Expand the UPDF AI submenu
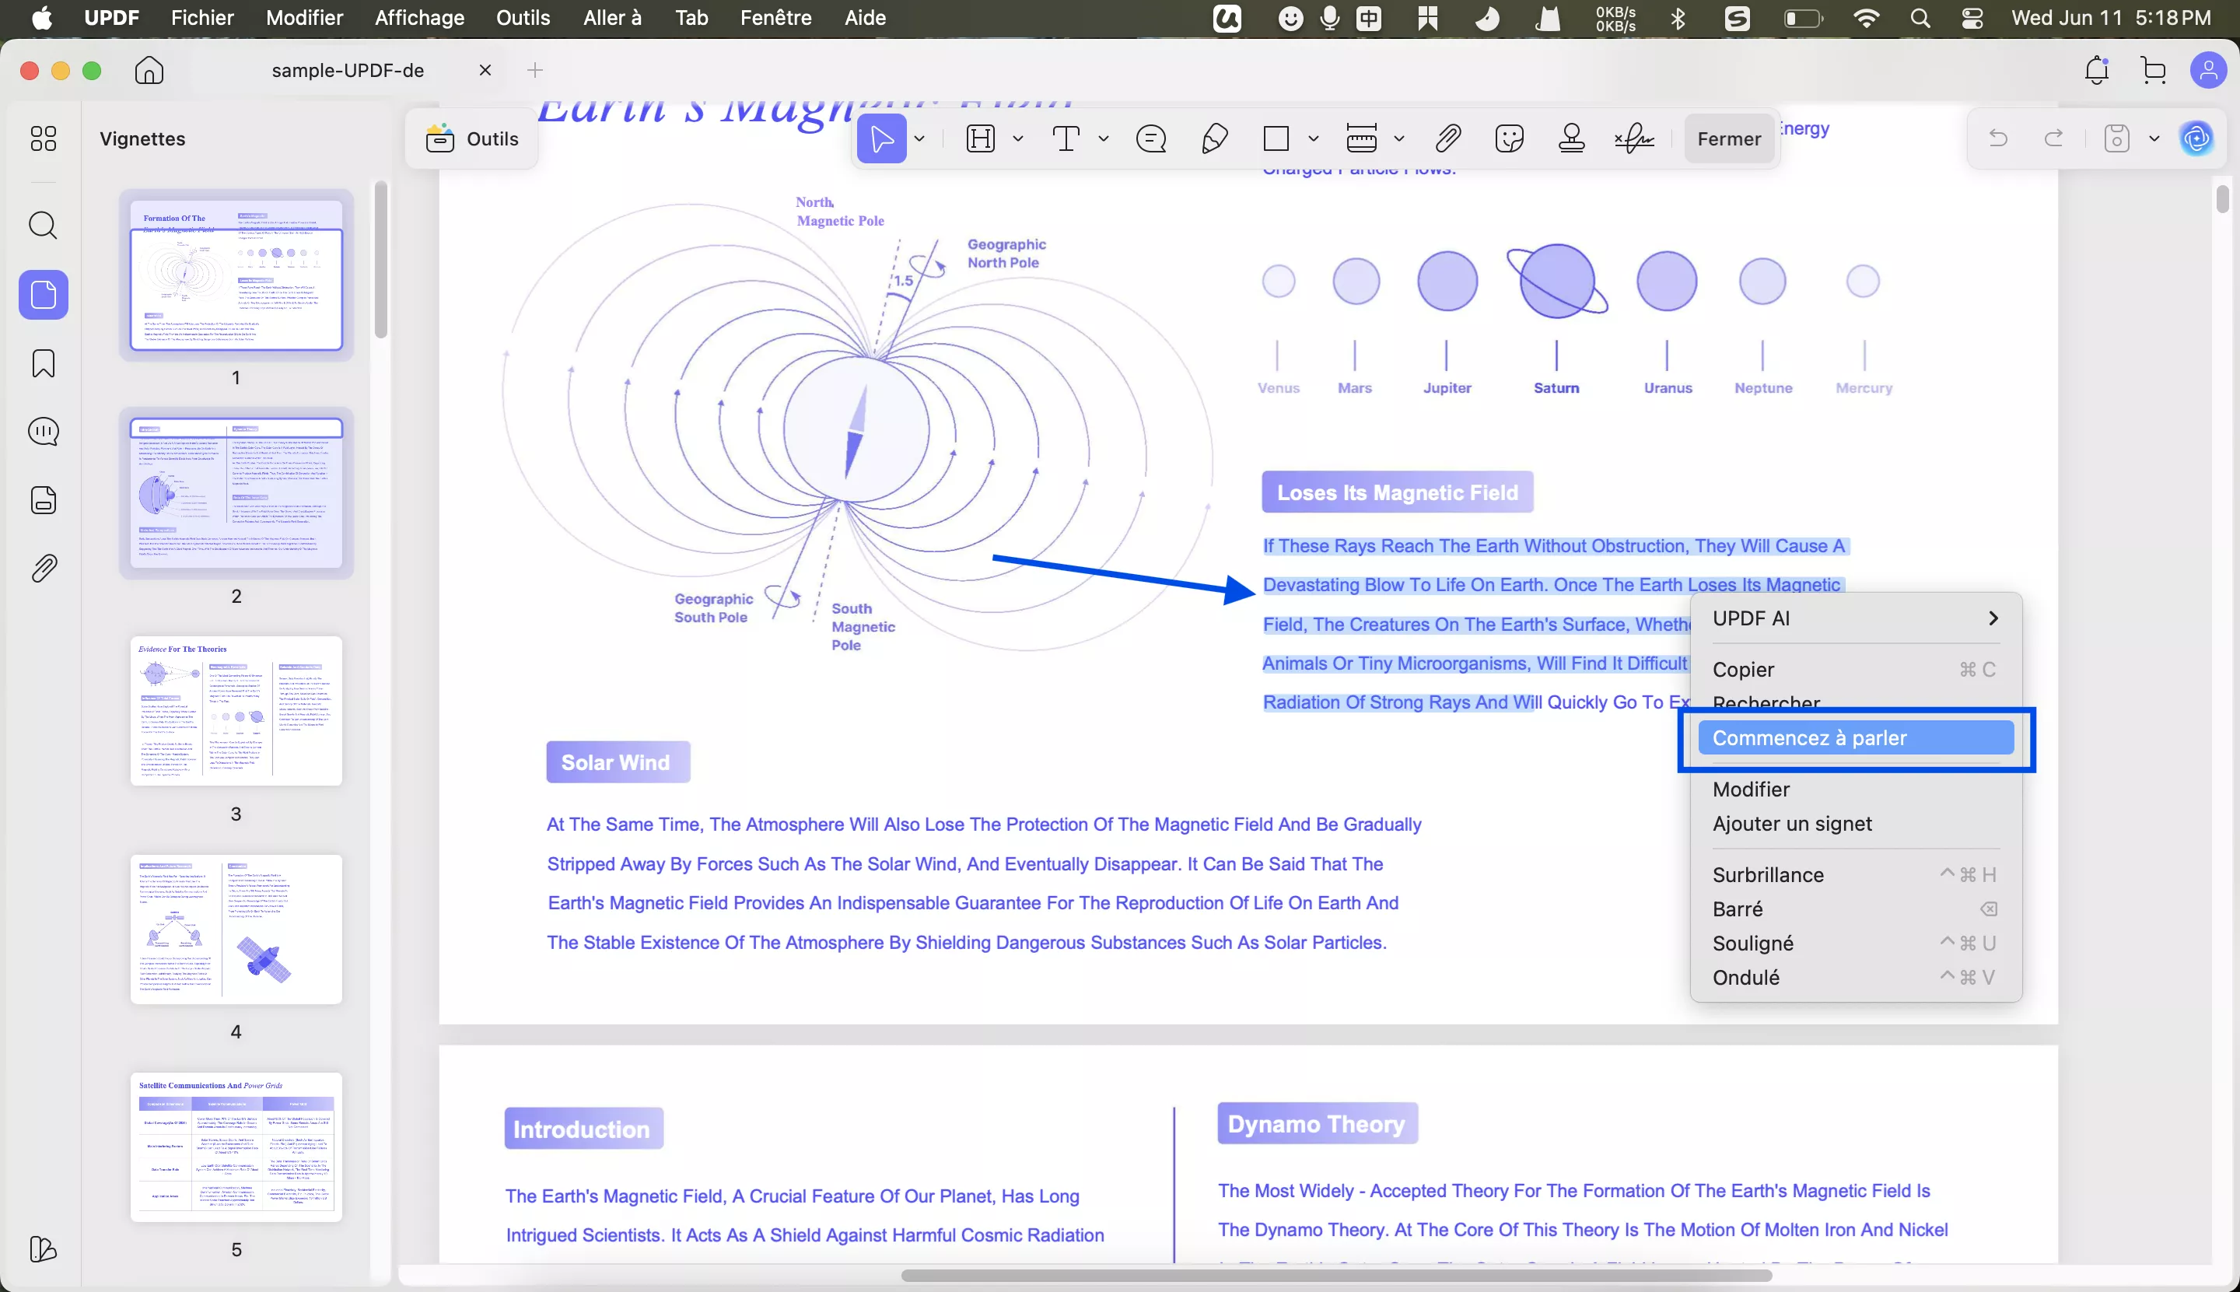 [x=1993, y=618]
